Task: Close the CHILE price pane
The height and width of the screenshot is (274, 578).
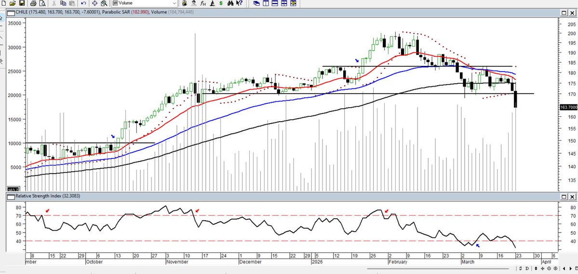Action: click(573, 12)
